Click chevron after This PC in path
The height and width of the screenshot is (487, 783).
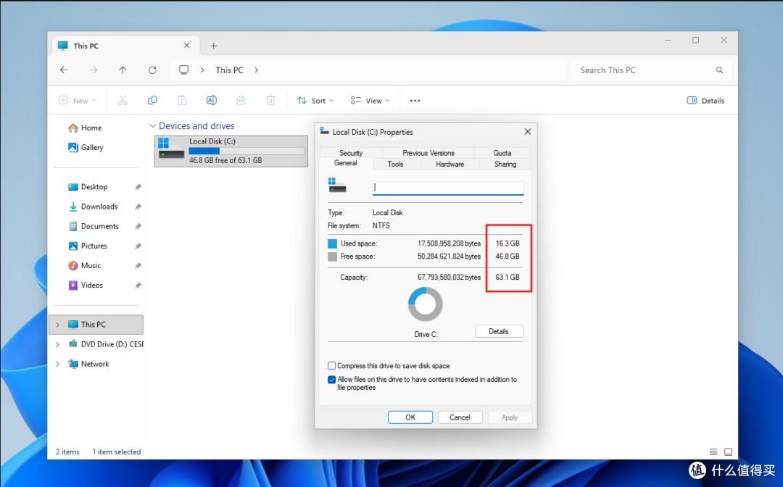coord(257,70)
